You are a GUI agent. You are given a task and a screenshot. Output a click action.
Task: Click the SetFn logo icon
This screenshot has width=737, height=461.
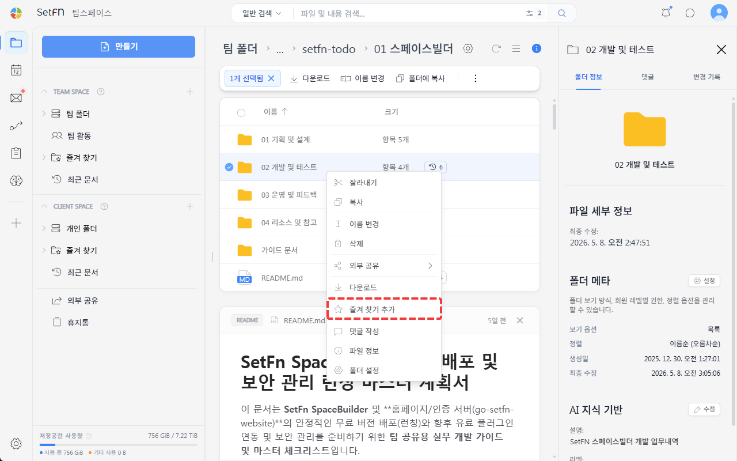point(16,13)
